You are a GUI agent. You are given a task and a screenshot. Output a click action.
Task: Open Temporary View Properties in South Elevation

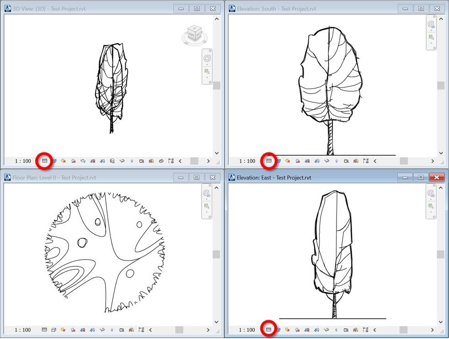coord(346,161)
